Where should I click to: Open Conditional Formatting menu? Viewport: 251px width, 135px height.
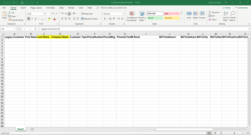pyautogui.click(x=132, y=16)
